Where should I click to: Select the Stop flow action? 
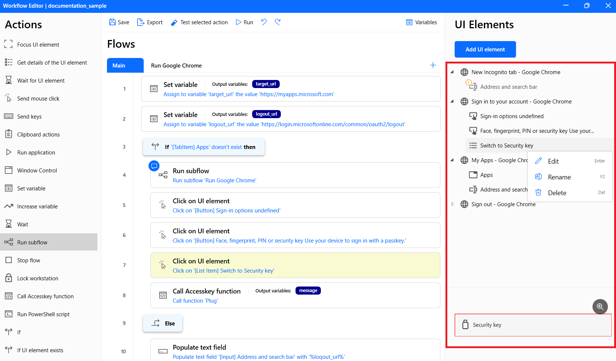pos(49,260)
